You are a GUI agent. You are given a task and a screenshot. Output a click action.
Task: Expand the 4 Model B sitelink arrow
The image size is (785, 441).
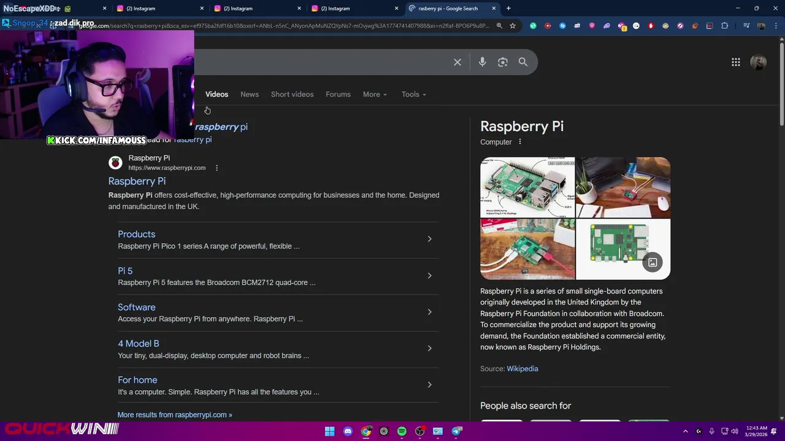429,349
